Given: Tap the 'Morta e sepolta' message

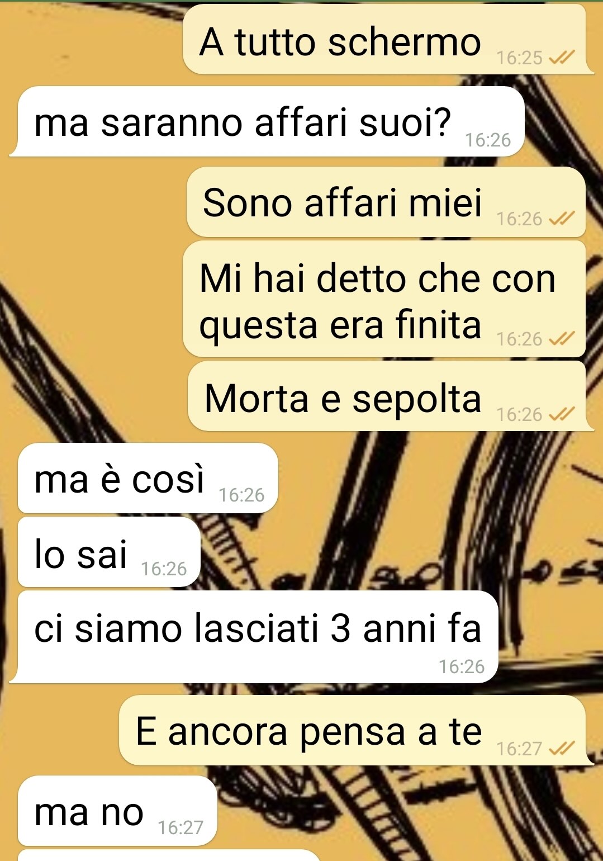Looking at the screenshot, I should (x=387, y=396).
